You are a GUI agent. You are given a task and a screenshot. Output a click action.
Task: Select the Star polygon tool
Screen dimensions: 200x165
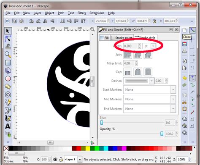pos(8,86)
